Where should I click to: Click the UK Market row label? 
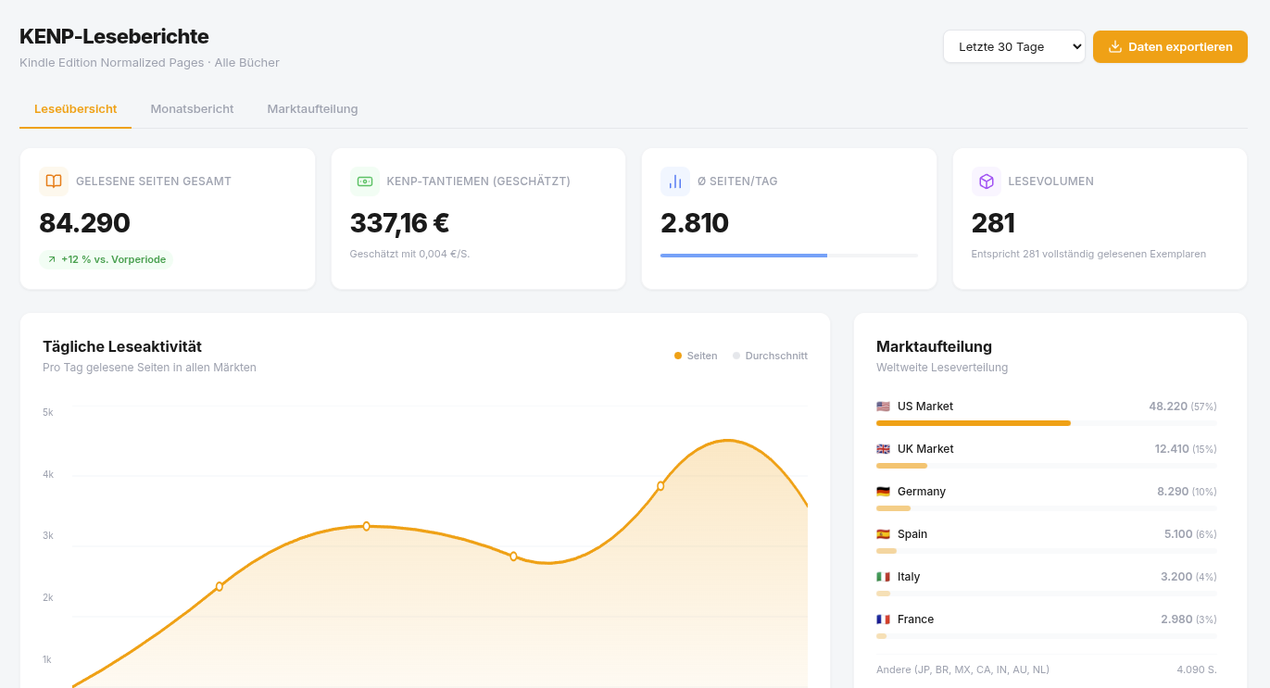pos(924,449)
